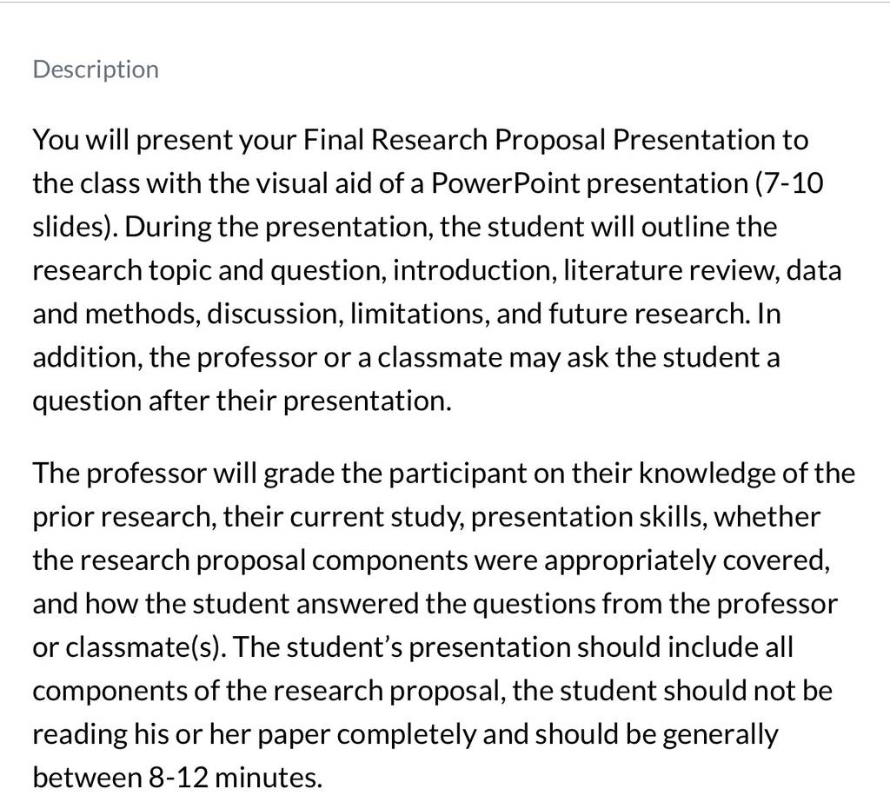This screenshot has width=890, height=802.
Task: Click the phrase "prior research"
Action: tap(121, 517)
